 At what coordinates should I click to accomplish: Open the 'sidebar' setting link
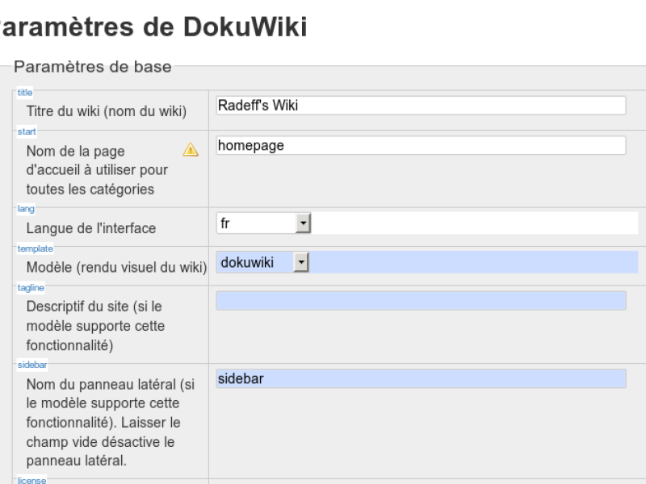pyautogui.click(x=32, y=365)
